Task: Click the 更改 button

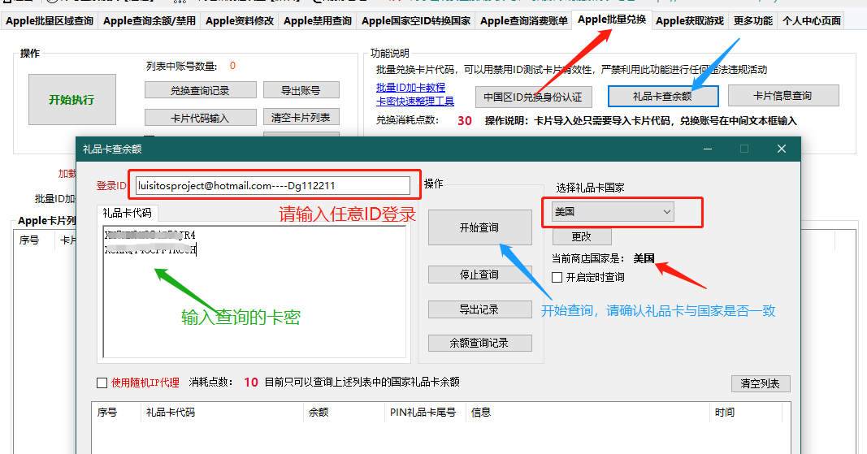Action: [582, 236]
